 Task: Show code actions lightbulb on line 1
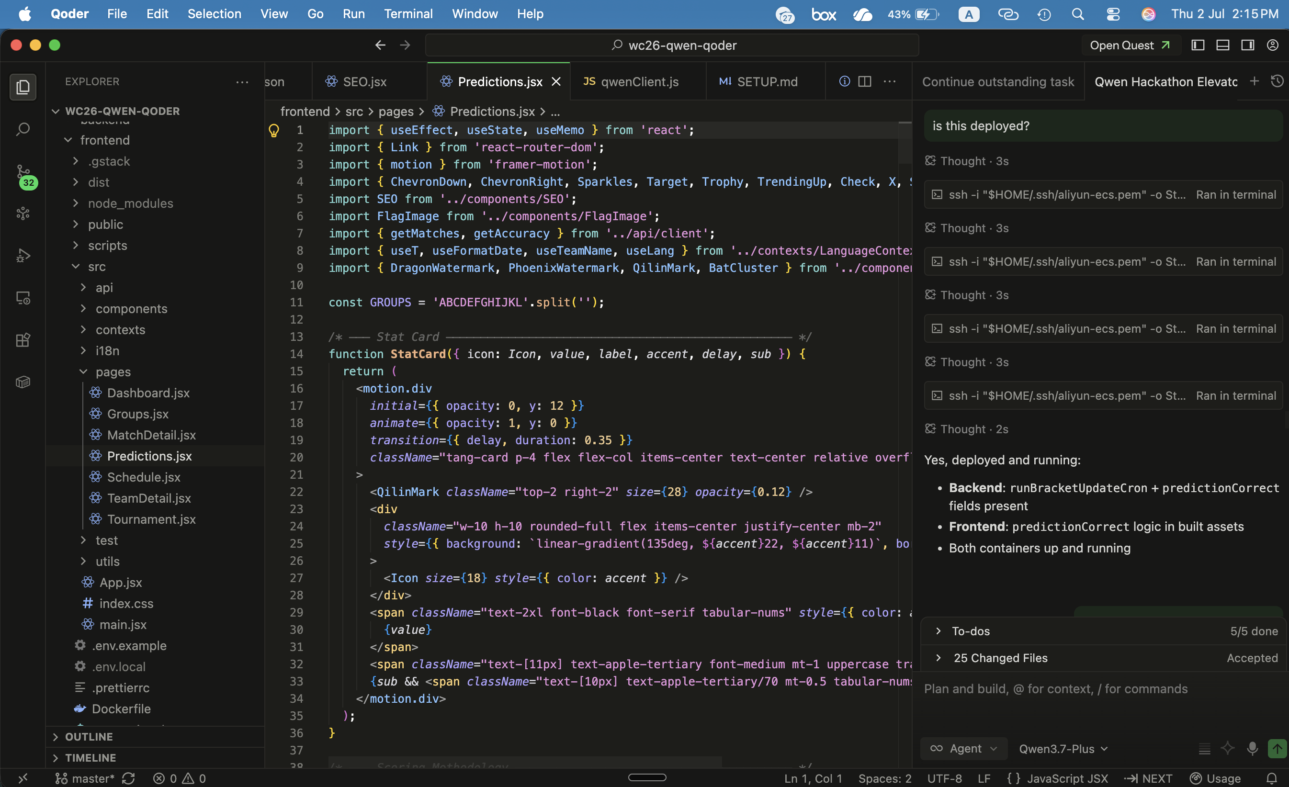pos(273,130)
